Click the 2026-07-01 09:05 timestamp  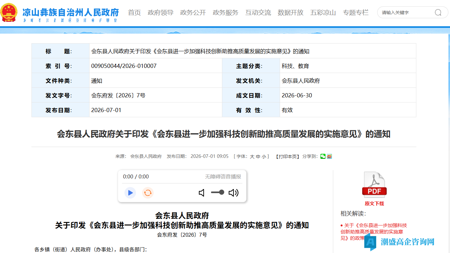[x=209, y=156]
